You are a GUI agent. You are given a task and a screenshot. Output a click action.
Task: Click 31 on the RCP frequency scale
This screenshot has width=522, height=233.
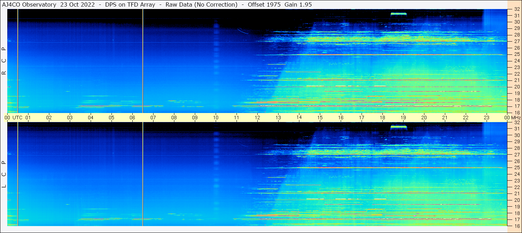[516, 16]
